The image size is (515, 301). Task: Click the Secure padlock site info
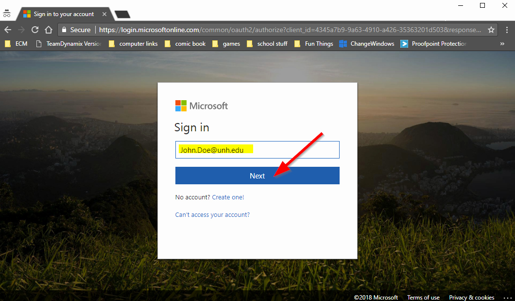[x=76, y=30]
